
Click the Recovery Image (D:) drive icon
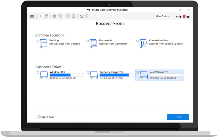tap(94, 75)
